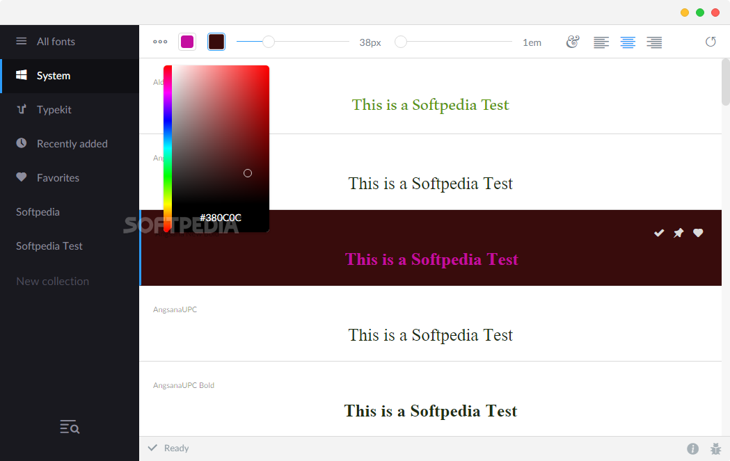Screen dimensions: 730x461
Task: Reset preview settings with the refresh icon
Action: click(711, 42)
